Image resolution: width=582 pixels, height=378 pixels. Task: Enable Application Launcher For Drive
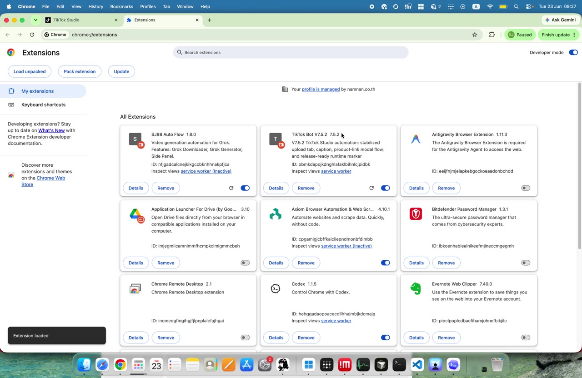pyautogui.click(x=245, y=263)
